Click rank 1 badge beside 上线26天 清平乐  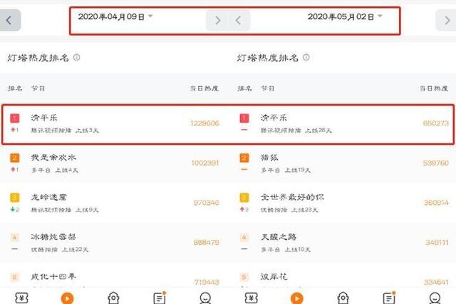(244, 118)
